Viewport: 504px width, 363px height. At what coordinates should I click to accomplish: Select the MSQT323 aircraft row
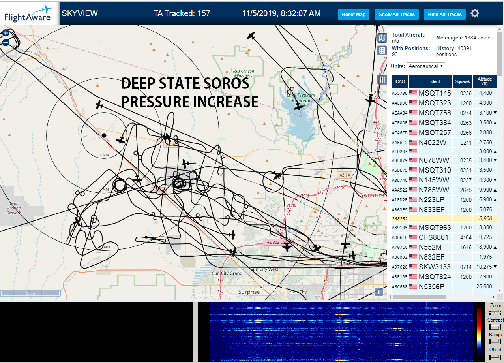pyautogui.click(x=444, y=103)
